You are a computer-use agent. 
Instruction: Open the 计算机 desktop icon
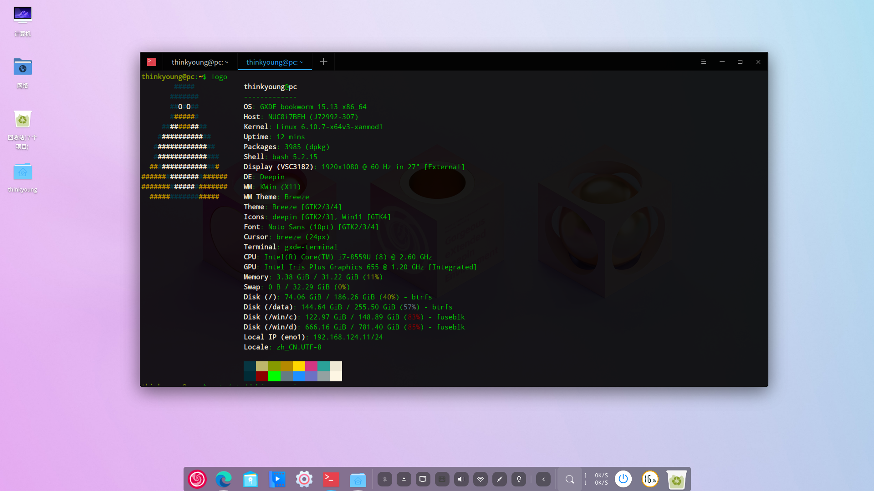pyautogui.click(x=22, y=21)
